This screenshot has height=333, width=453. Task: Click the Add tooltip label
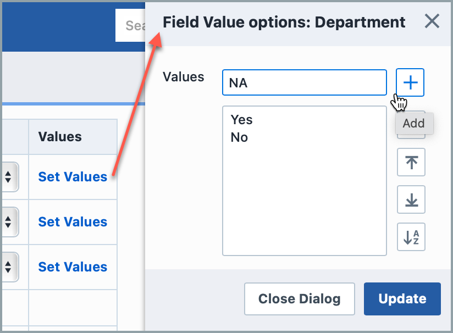413,124
